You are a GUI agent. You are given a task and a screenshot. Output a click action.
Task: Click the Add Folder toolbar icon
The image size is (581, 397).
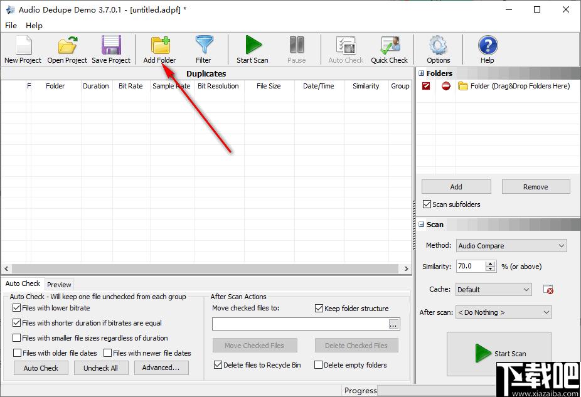click(x=160, y=45)
